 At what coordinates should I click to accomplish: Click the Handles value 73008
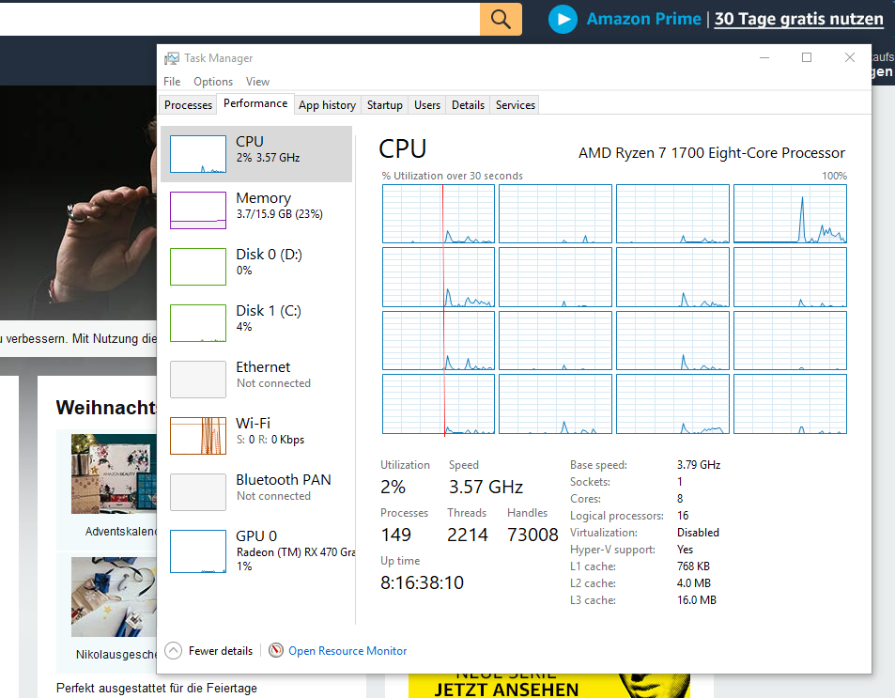coord(532,535)
